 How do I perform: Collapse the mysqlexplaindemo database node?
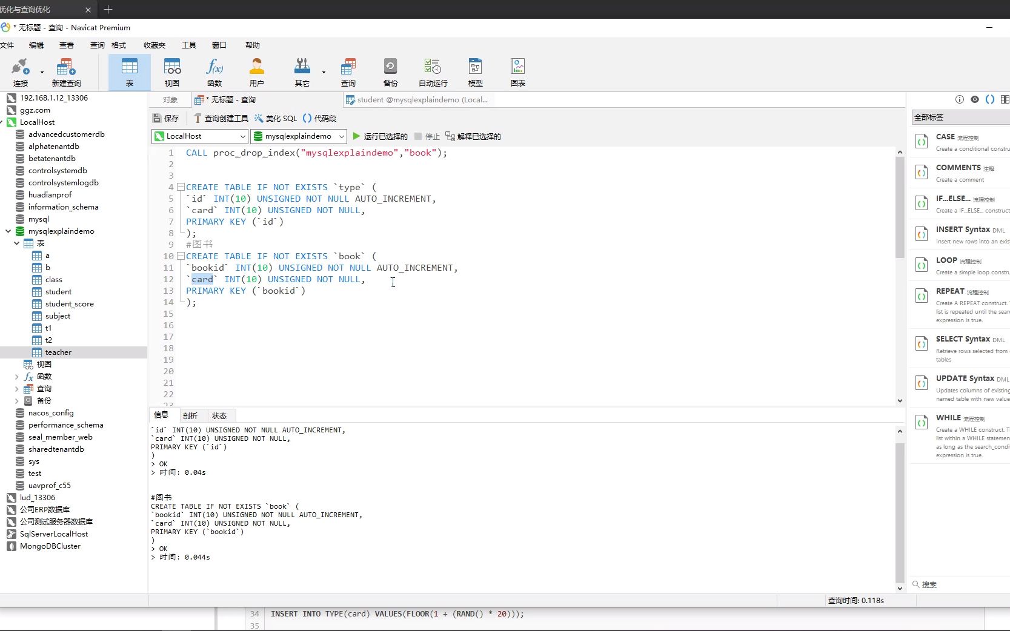pos(8,231)
